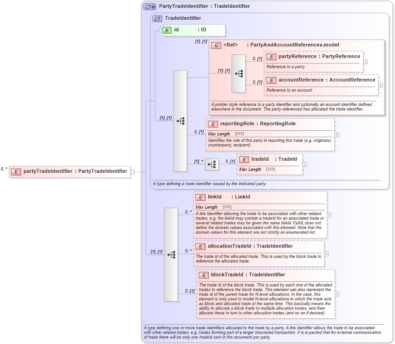Screen dimensions: 395x344
Task: Expand the reportingRole element
Action: 337,135
